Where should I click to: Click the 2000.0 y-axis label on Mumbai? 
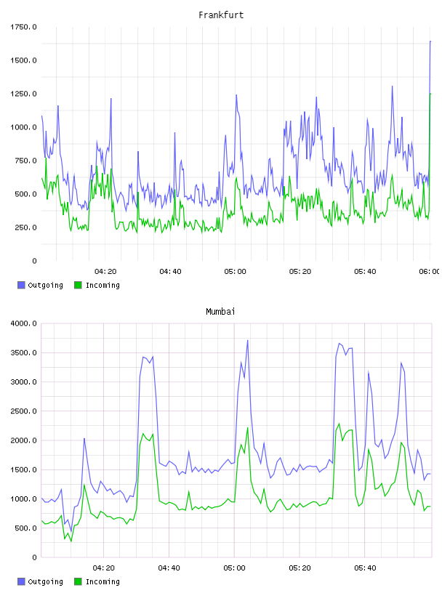coord(23,440)
